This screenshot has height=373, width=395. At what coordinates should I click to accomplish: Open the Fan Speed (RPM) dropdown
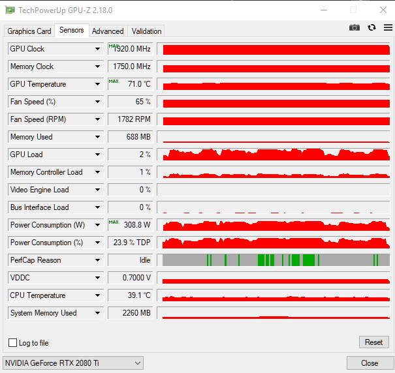[97, 119]
